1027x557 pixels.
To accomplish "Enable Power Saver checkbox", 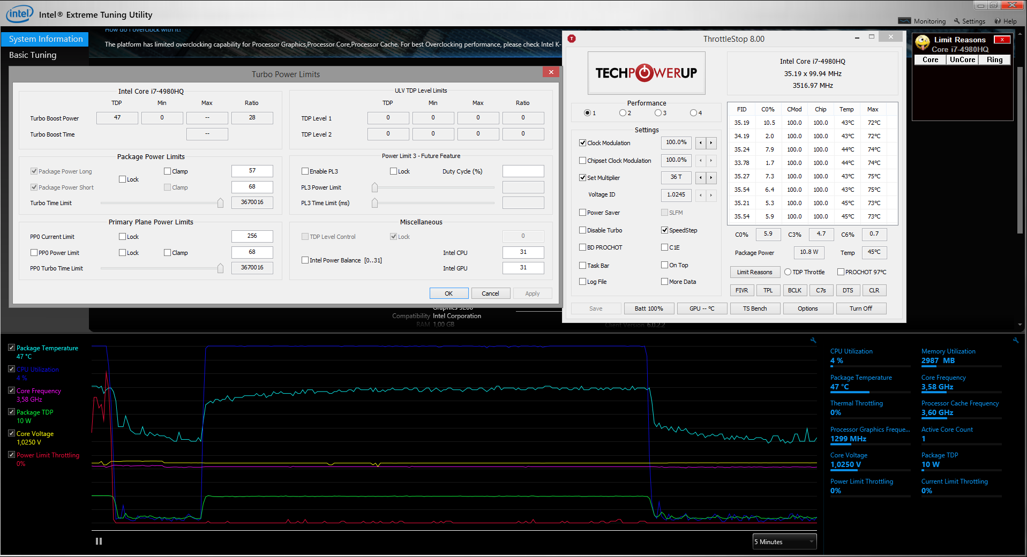I will (x=582, y=213).
